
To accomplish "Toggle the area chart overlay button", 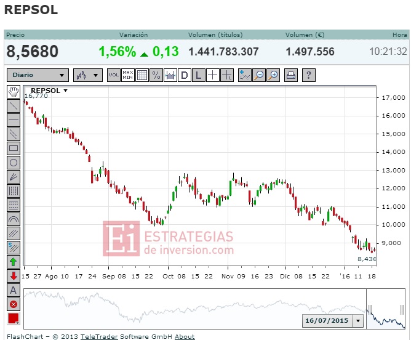I will click(170, 75).
